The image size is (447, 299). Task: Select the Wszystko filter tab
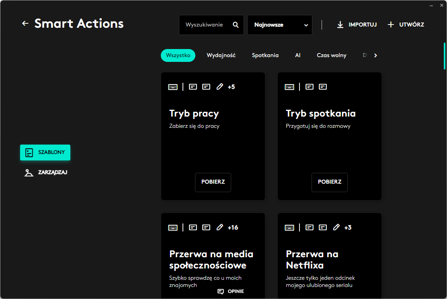178,55
